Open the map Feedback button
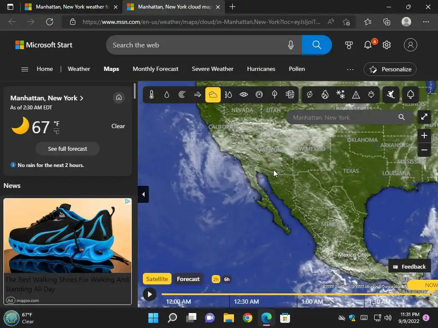Image resolution: width=438 pixels, height=328 pixels. pos(409,267)
